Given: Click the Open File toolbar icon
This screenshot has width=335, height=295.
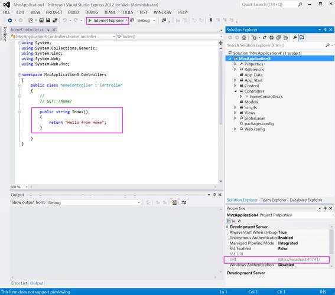Looking at the screenshot, I should click(41, 21).
